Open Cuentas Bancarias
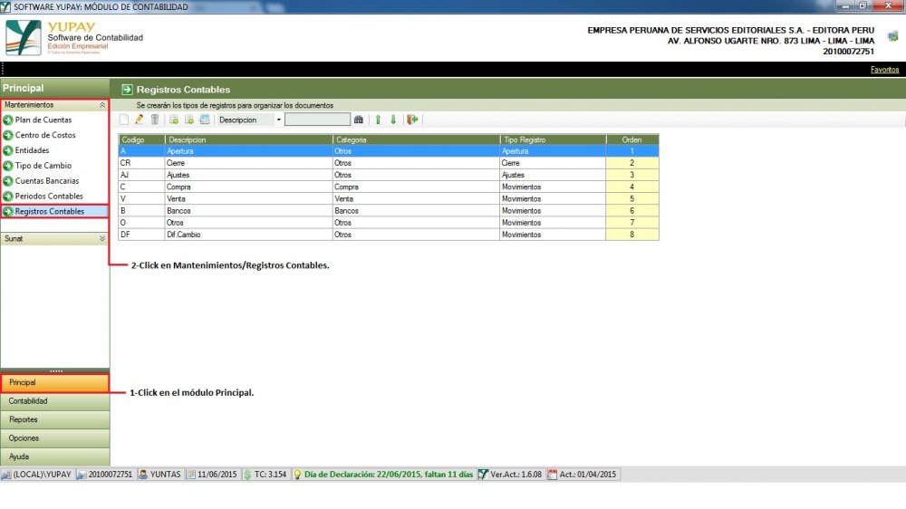The width and height of the screenshot is (906, 509). point(47,181)
